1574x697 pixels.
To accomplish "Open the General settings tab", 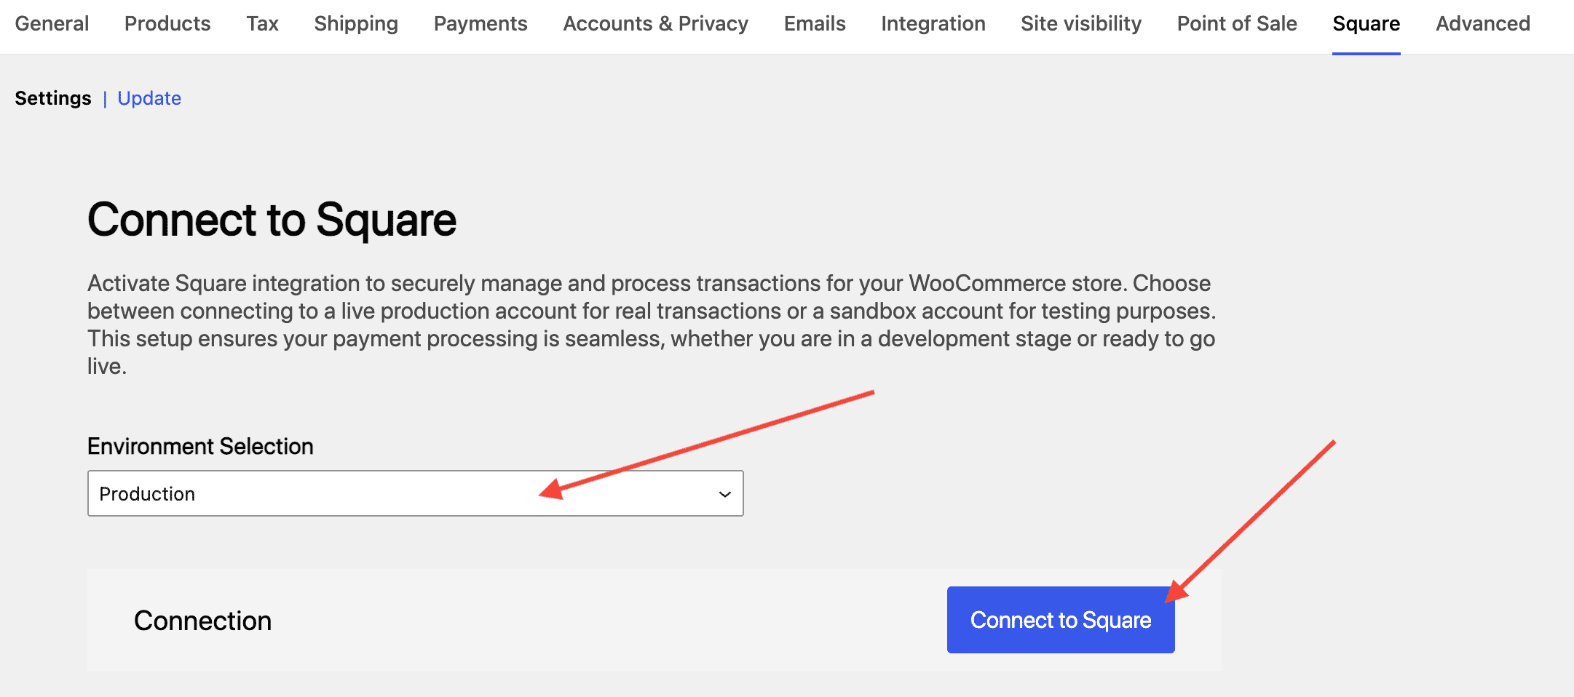I will coord(52,24).
